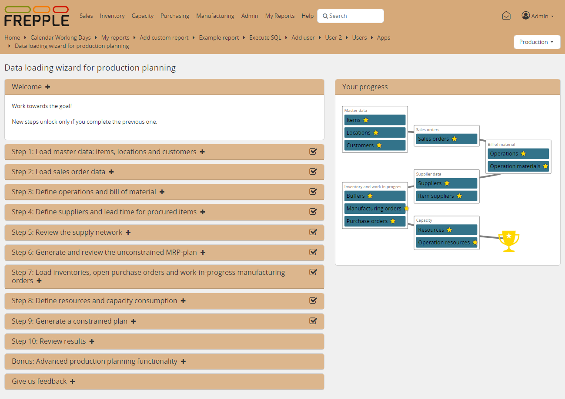Open the Operation materials box
Image resolution: width=565 pixels, height=399 pixels.
pyautogui.click(x=515, y=166)
